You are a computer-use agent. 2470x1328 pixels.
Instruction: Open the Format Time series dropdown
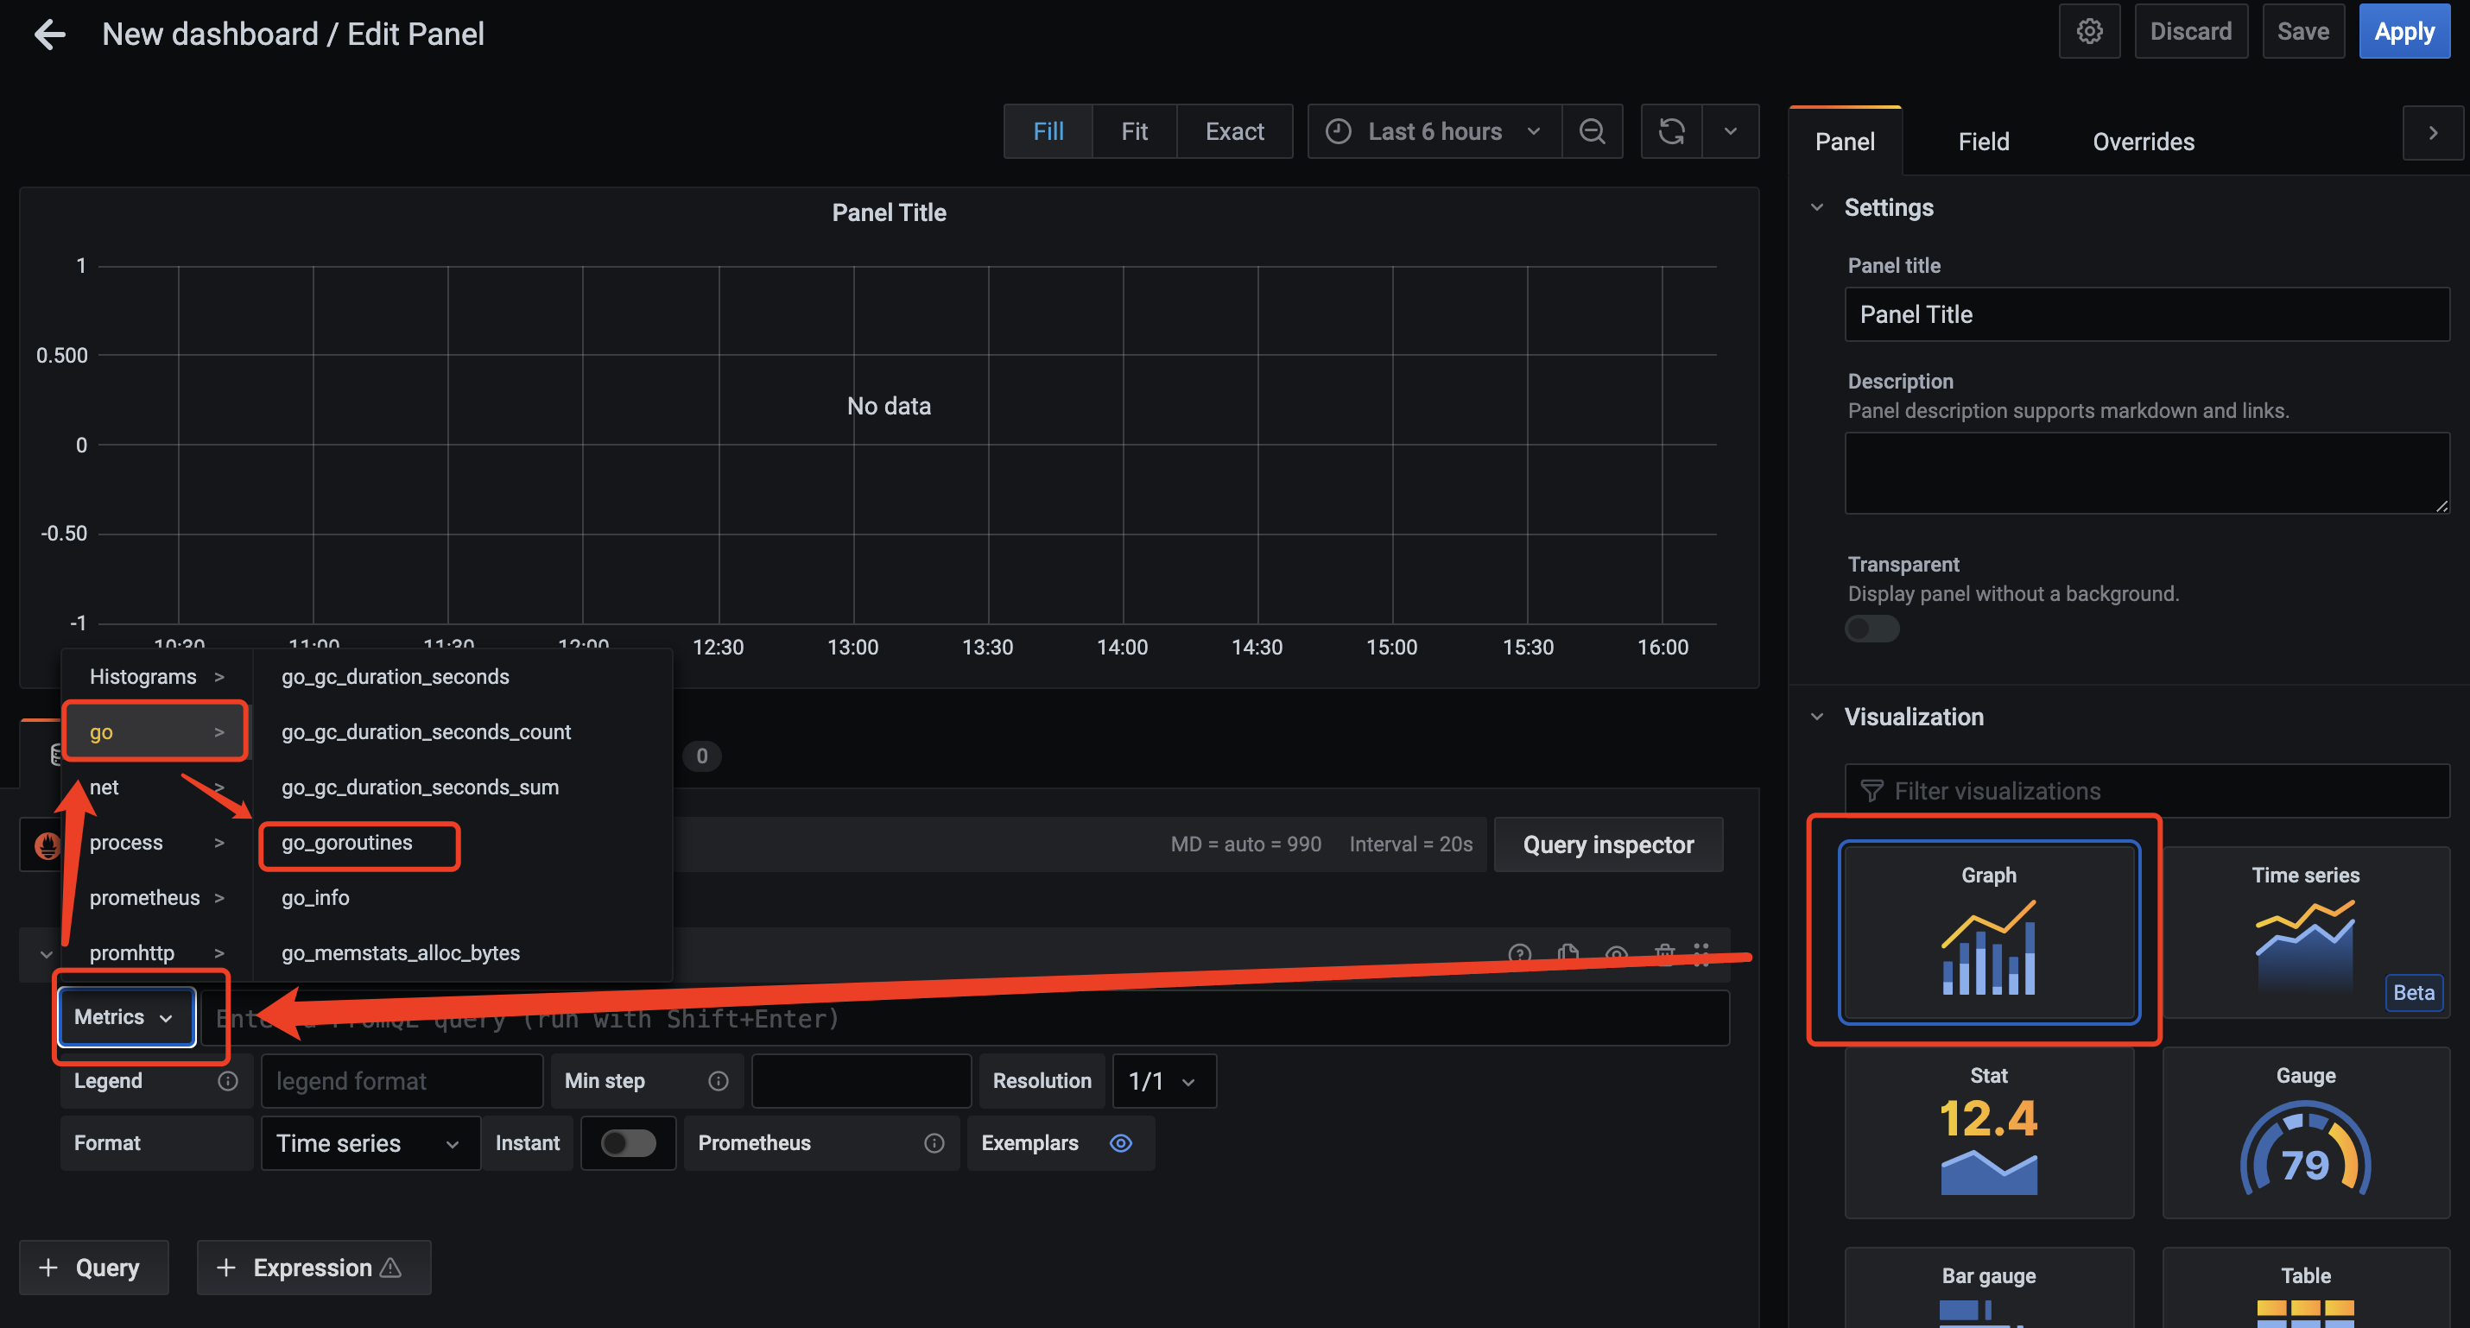[370, 1143]
